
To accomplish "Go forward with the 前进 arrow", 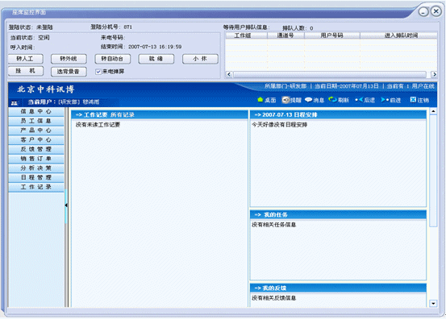I will click(x=385, y=100).
